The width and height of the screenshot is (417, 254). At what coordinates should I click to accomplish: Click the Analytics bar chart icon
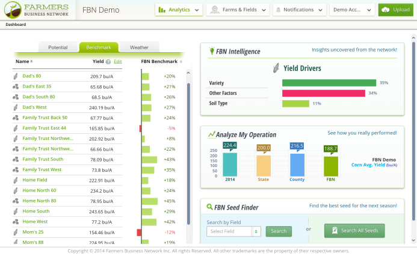tap(162, 10)
